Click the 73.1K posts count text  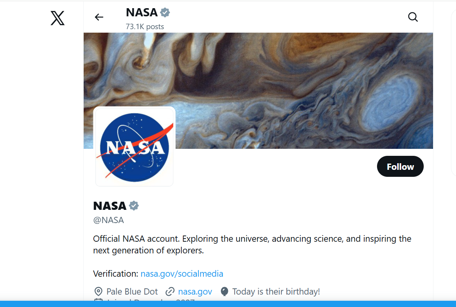coord(144,26)
